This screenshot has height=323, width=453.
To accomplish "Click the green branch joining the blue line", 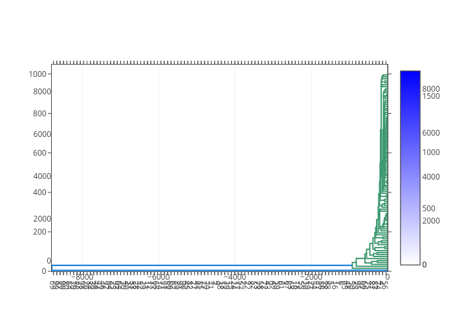I will coord(353,265).
